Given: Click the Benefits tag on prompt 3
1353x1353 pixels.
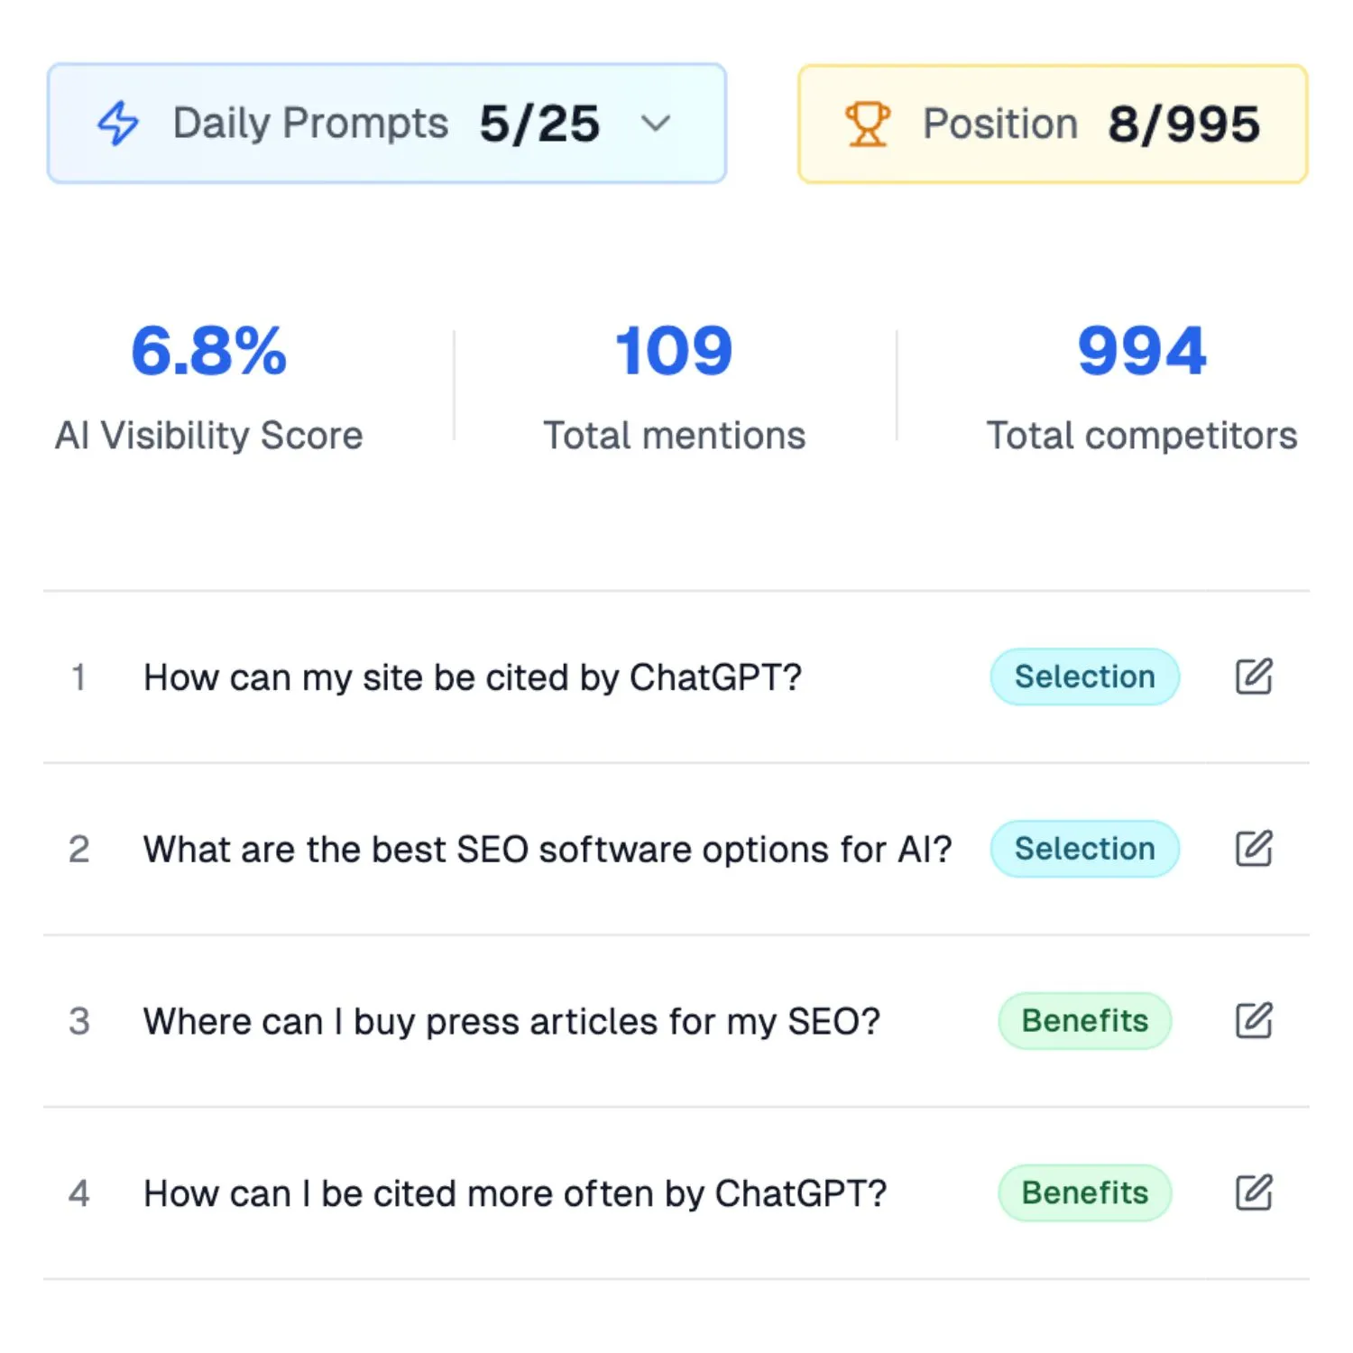Looking at the screenshot, I should 1084,1020.
